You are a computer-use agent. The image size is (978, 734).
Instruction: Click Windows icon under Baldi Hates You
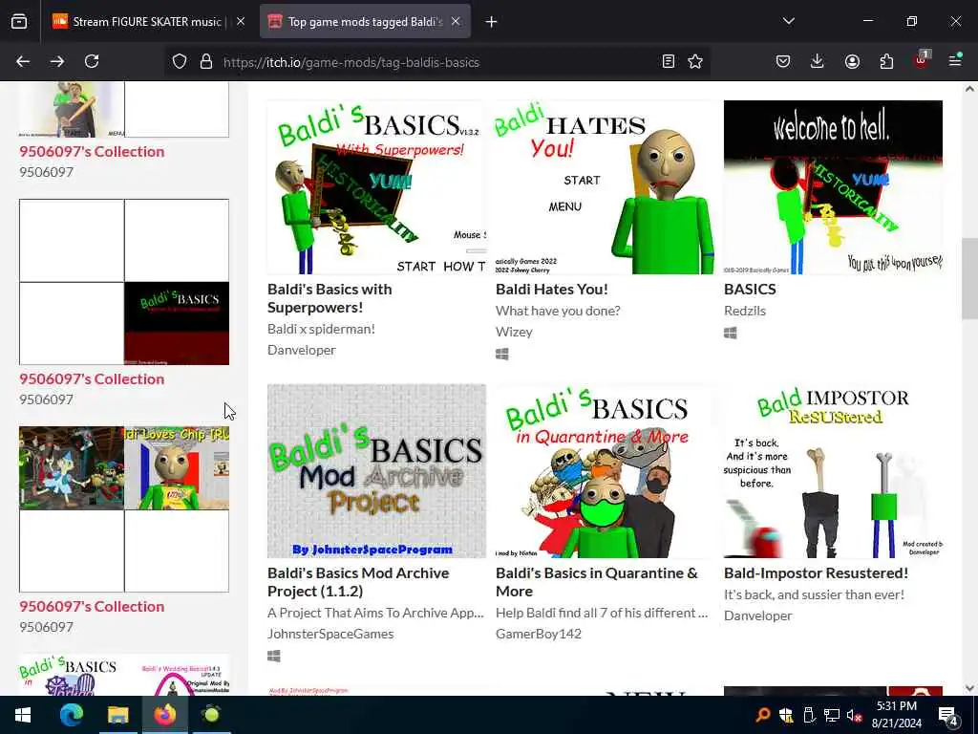click(502, 354)
